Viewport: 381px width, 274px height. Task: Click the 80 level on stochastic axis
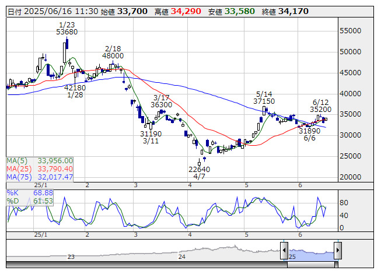pos(344,203)
